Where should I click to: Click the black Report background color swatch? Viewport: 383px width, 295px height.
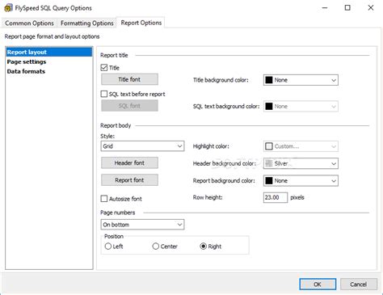[x=269, y=180]
